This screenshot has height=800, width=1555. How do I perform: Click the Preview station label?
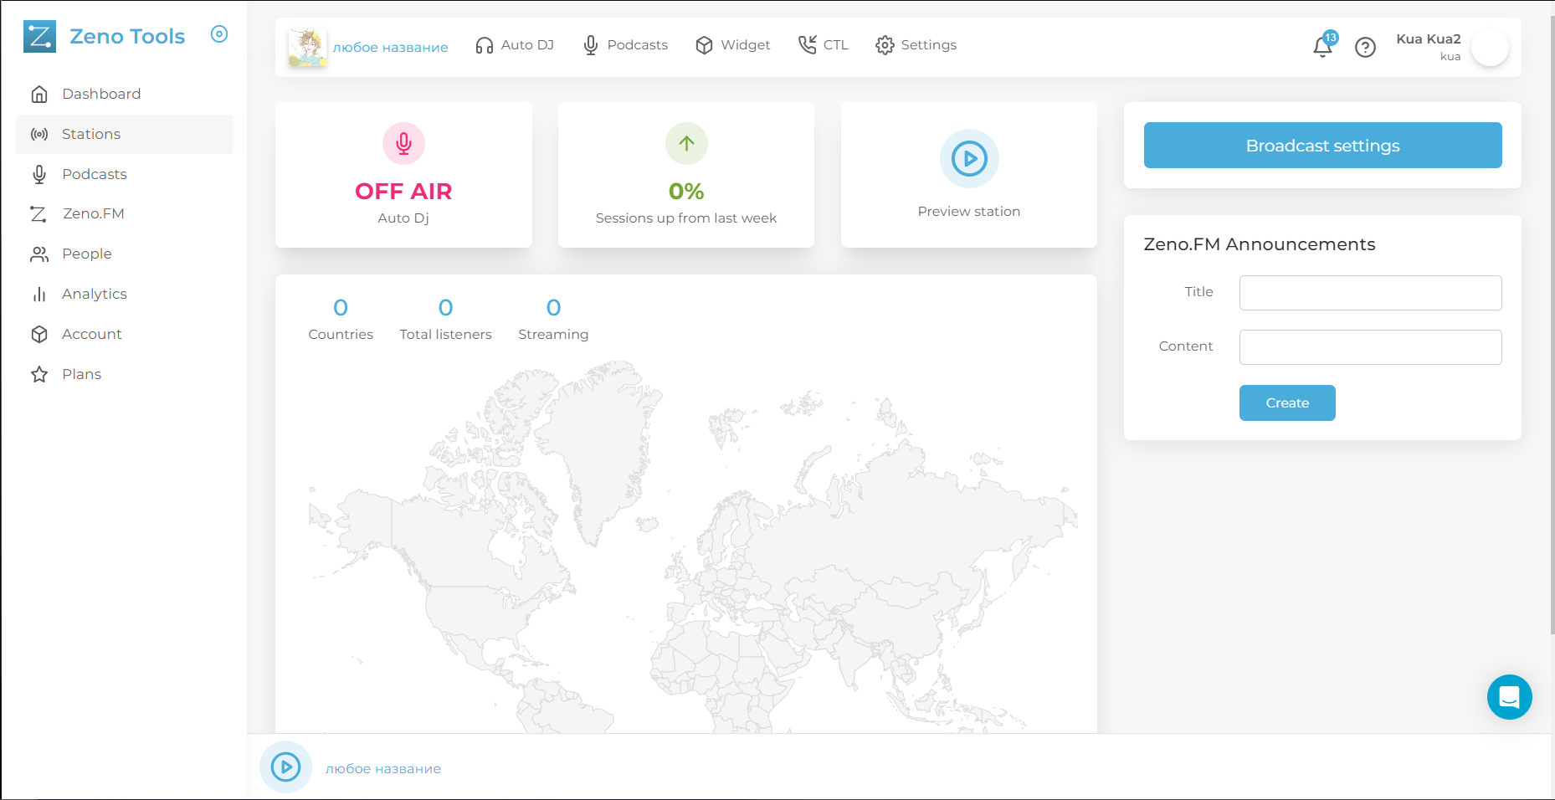pyautogui.click(x=969, y=212)
